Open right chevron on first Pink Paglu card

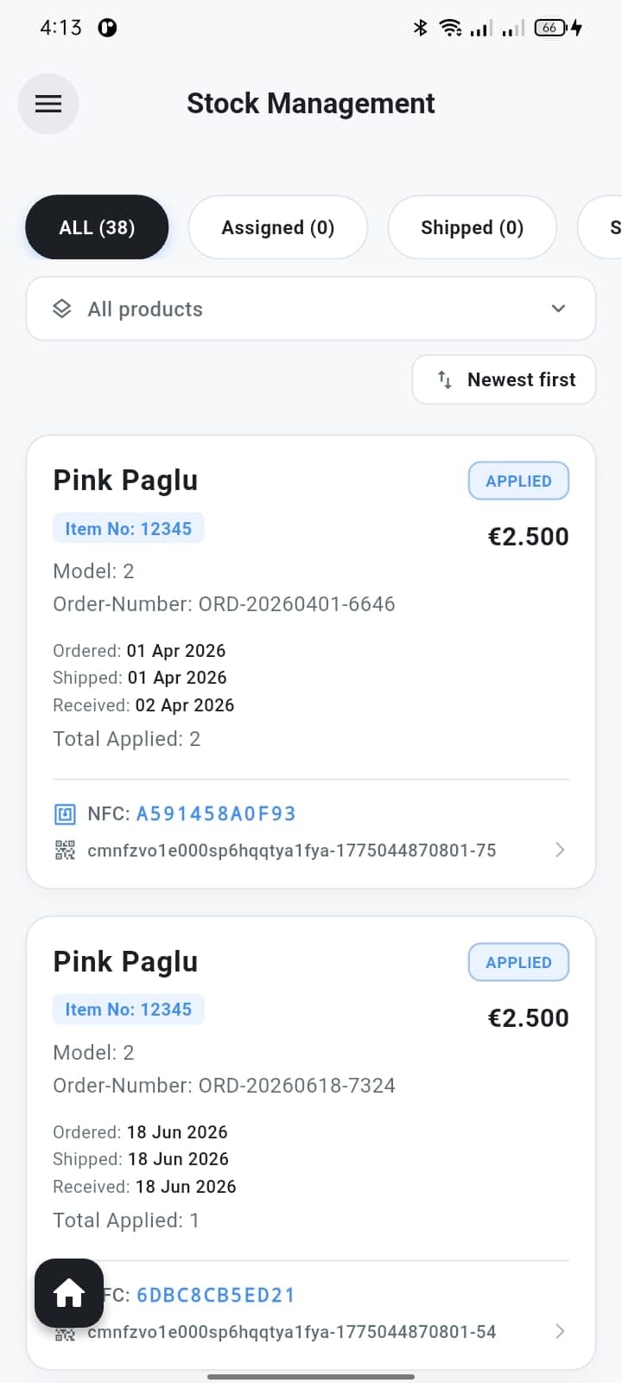tap(560, 850)
